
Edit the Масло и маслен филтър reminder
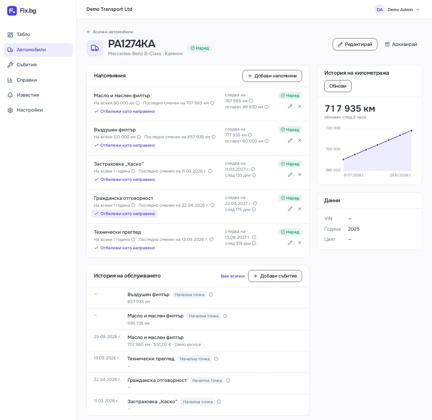(x=290, y=106)
